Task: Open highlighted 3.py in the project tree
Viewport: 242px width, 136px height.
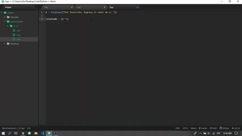Action: click(x=19, y=39)
